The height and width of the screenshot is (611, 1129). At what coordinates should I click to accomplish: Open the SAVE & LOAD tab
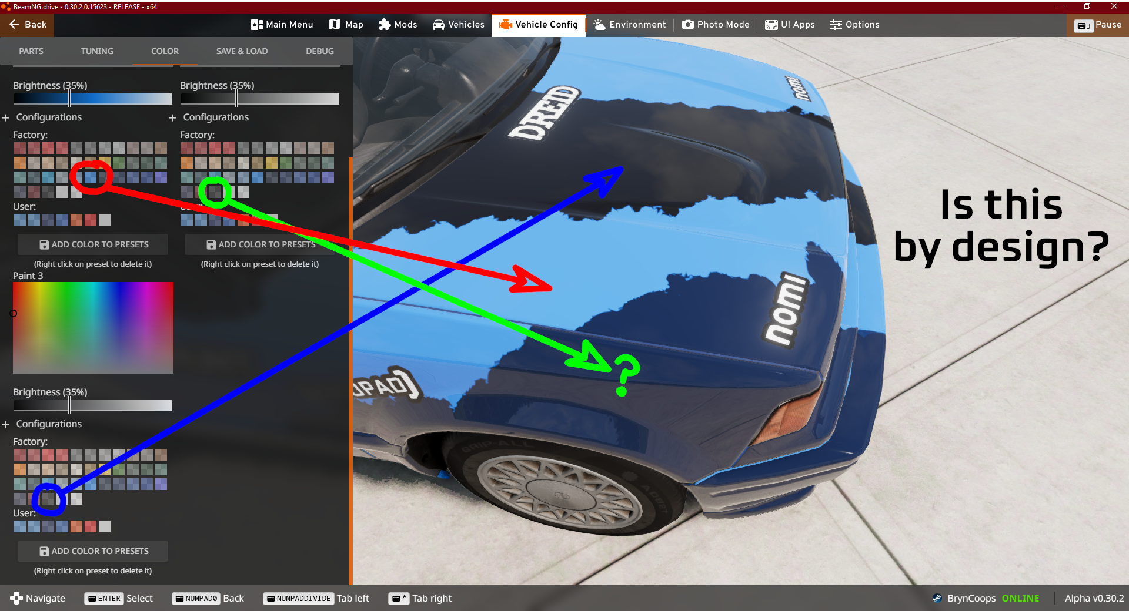click(x=242, y=51)
